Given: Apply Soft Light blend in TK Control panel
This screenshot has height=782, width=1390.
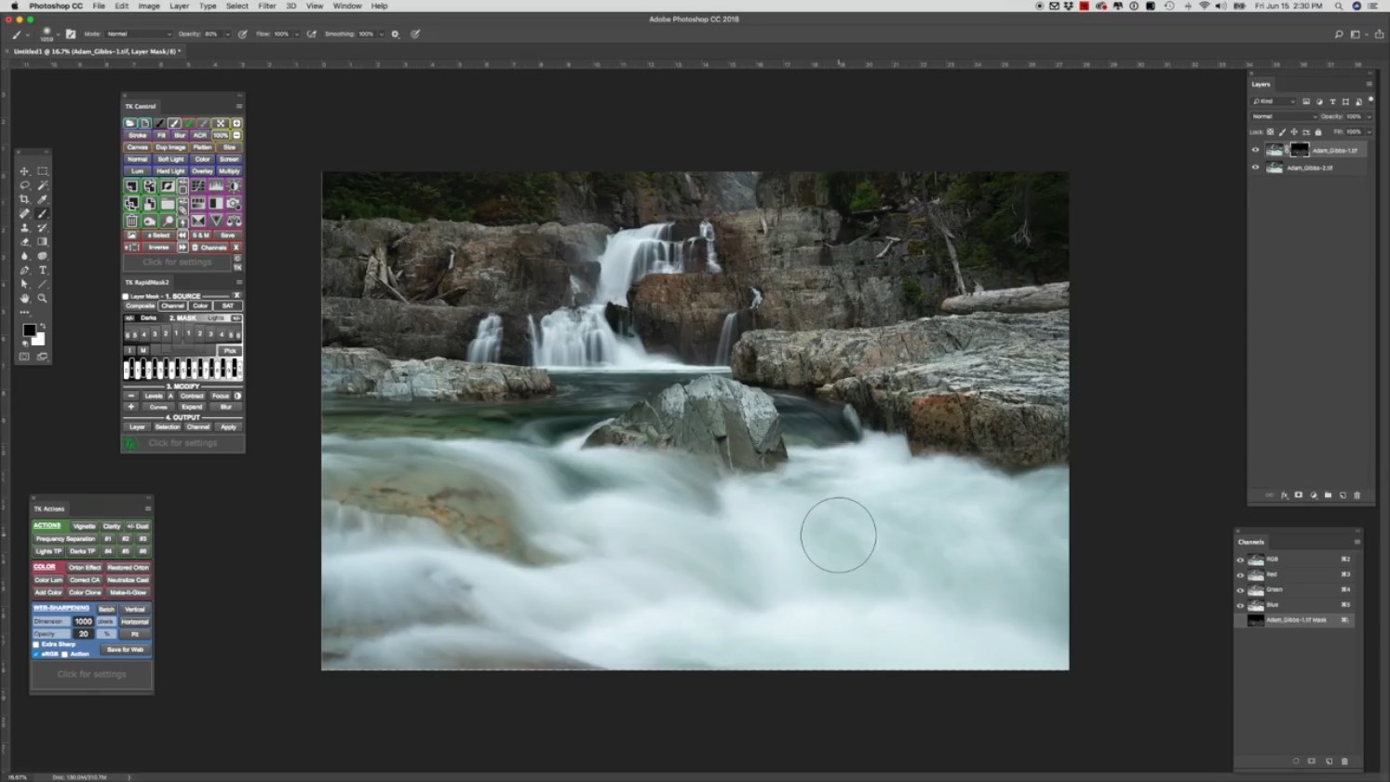Looking at the screenshot, I should click(x=170, y=159).
